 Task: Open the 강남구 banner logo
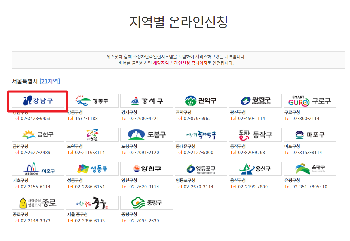click(38, 101)
